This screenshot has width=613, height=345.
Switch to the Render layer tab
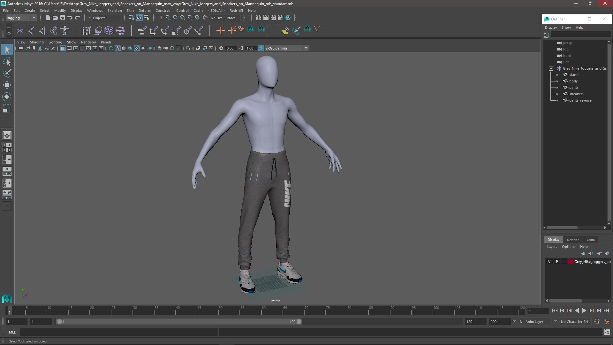pyautogui.click(x=573, y=240)
